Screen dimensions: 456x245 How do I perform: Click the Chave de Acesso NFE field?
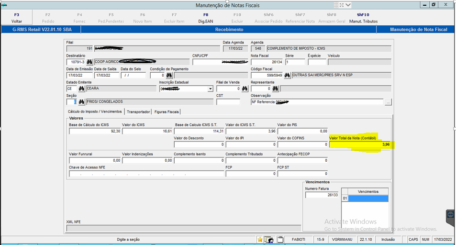click(146, 174)
